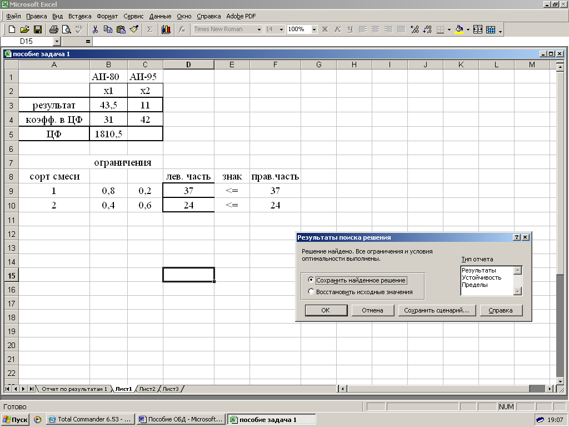Click the Пуск start button
569x427 pixels.
(15, 419)
